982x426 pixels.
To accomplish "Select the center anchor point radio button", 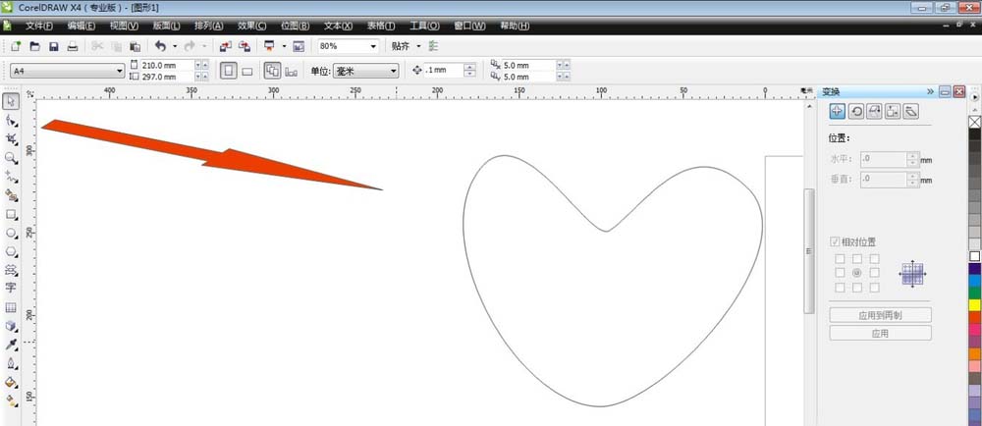I will point(857,272).
